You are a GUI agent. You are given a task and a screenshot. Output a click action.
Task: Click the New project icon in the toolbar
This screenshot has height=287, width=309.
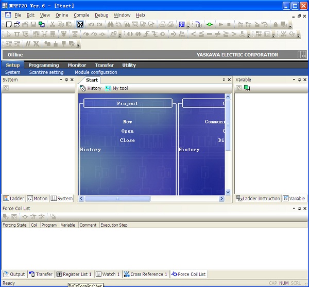9,24
